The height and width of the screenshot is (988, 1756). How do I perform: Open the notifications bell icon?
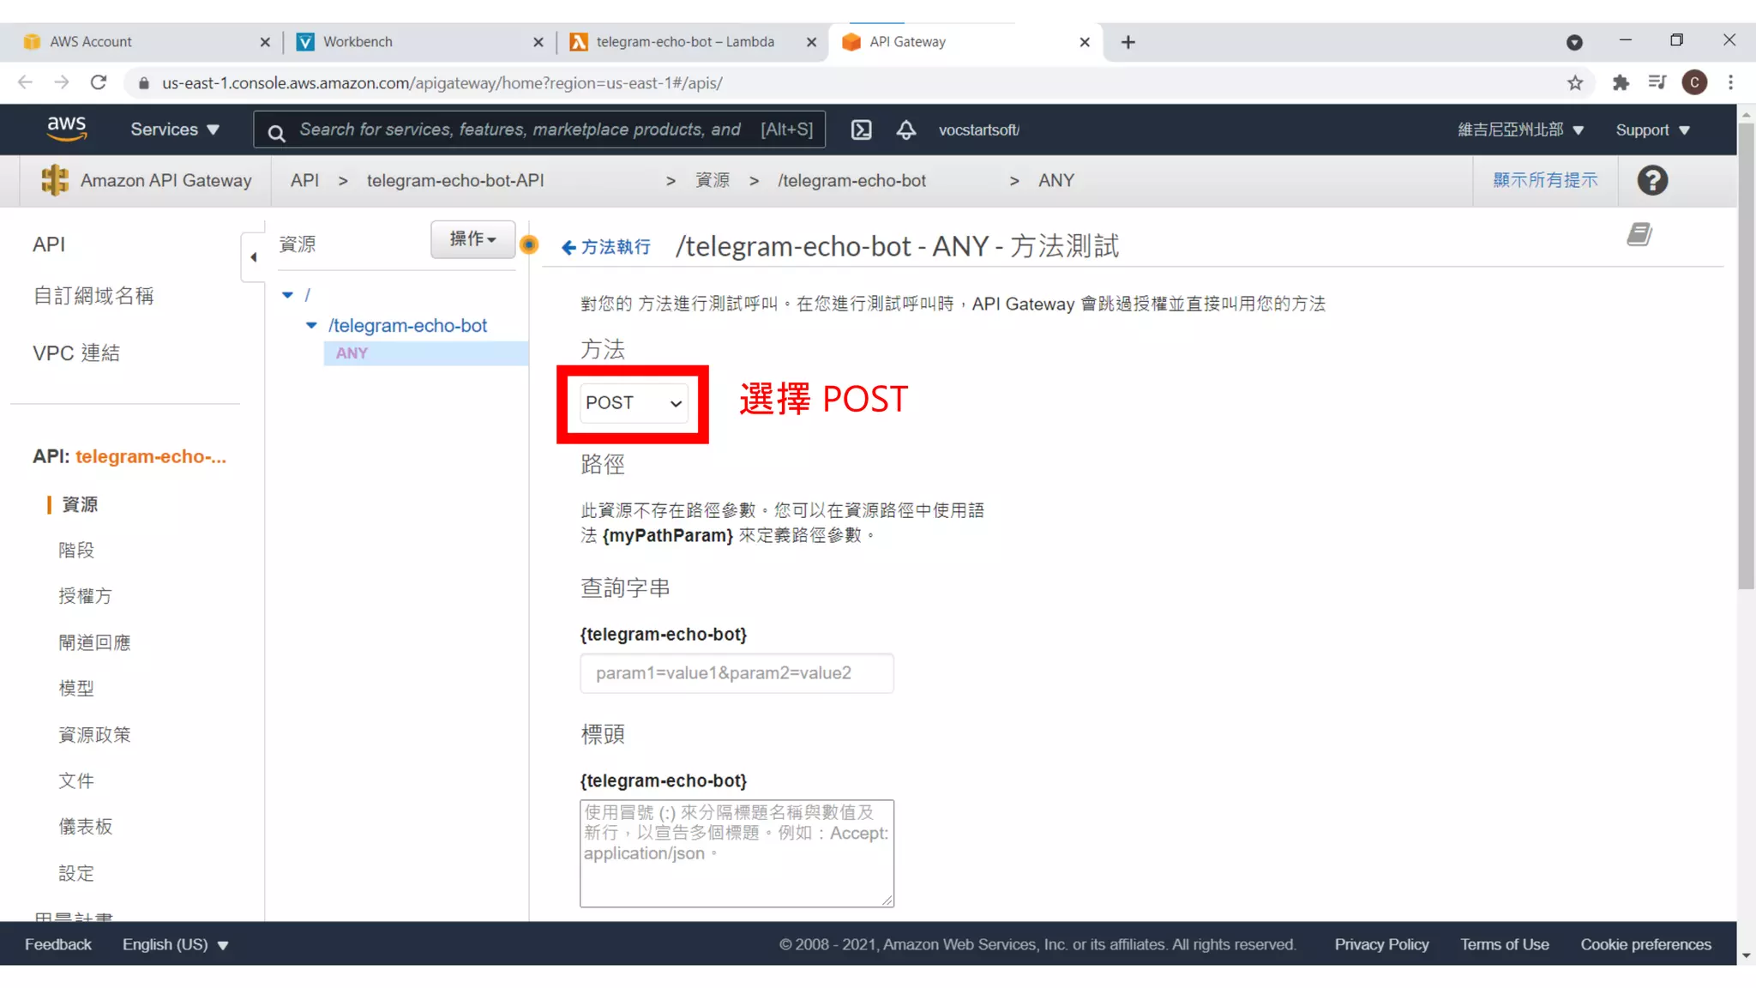906,130
